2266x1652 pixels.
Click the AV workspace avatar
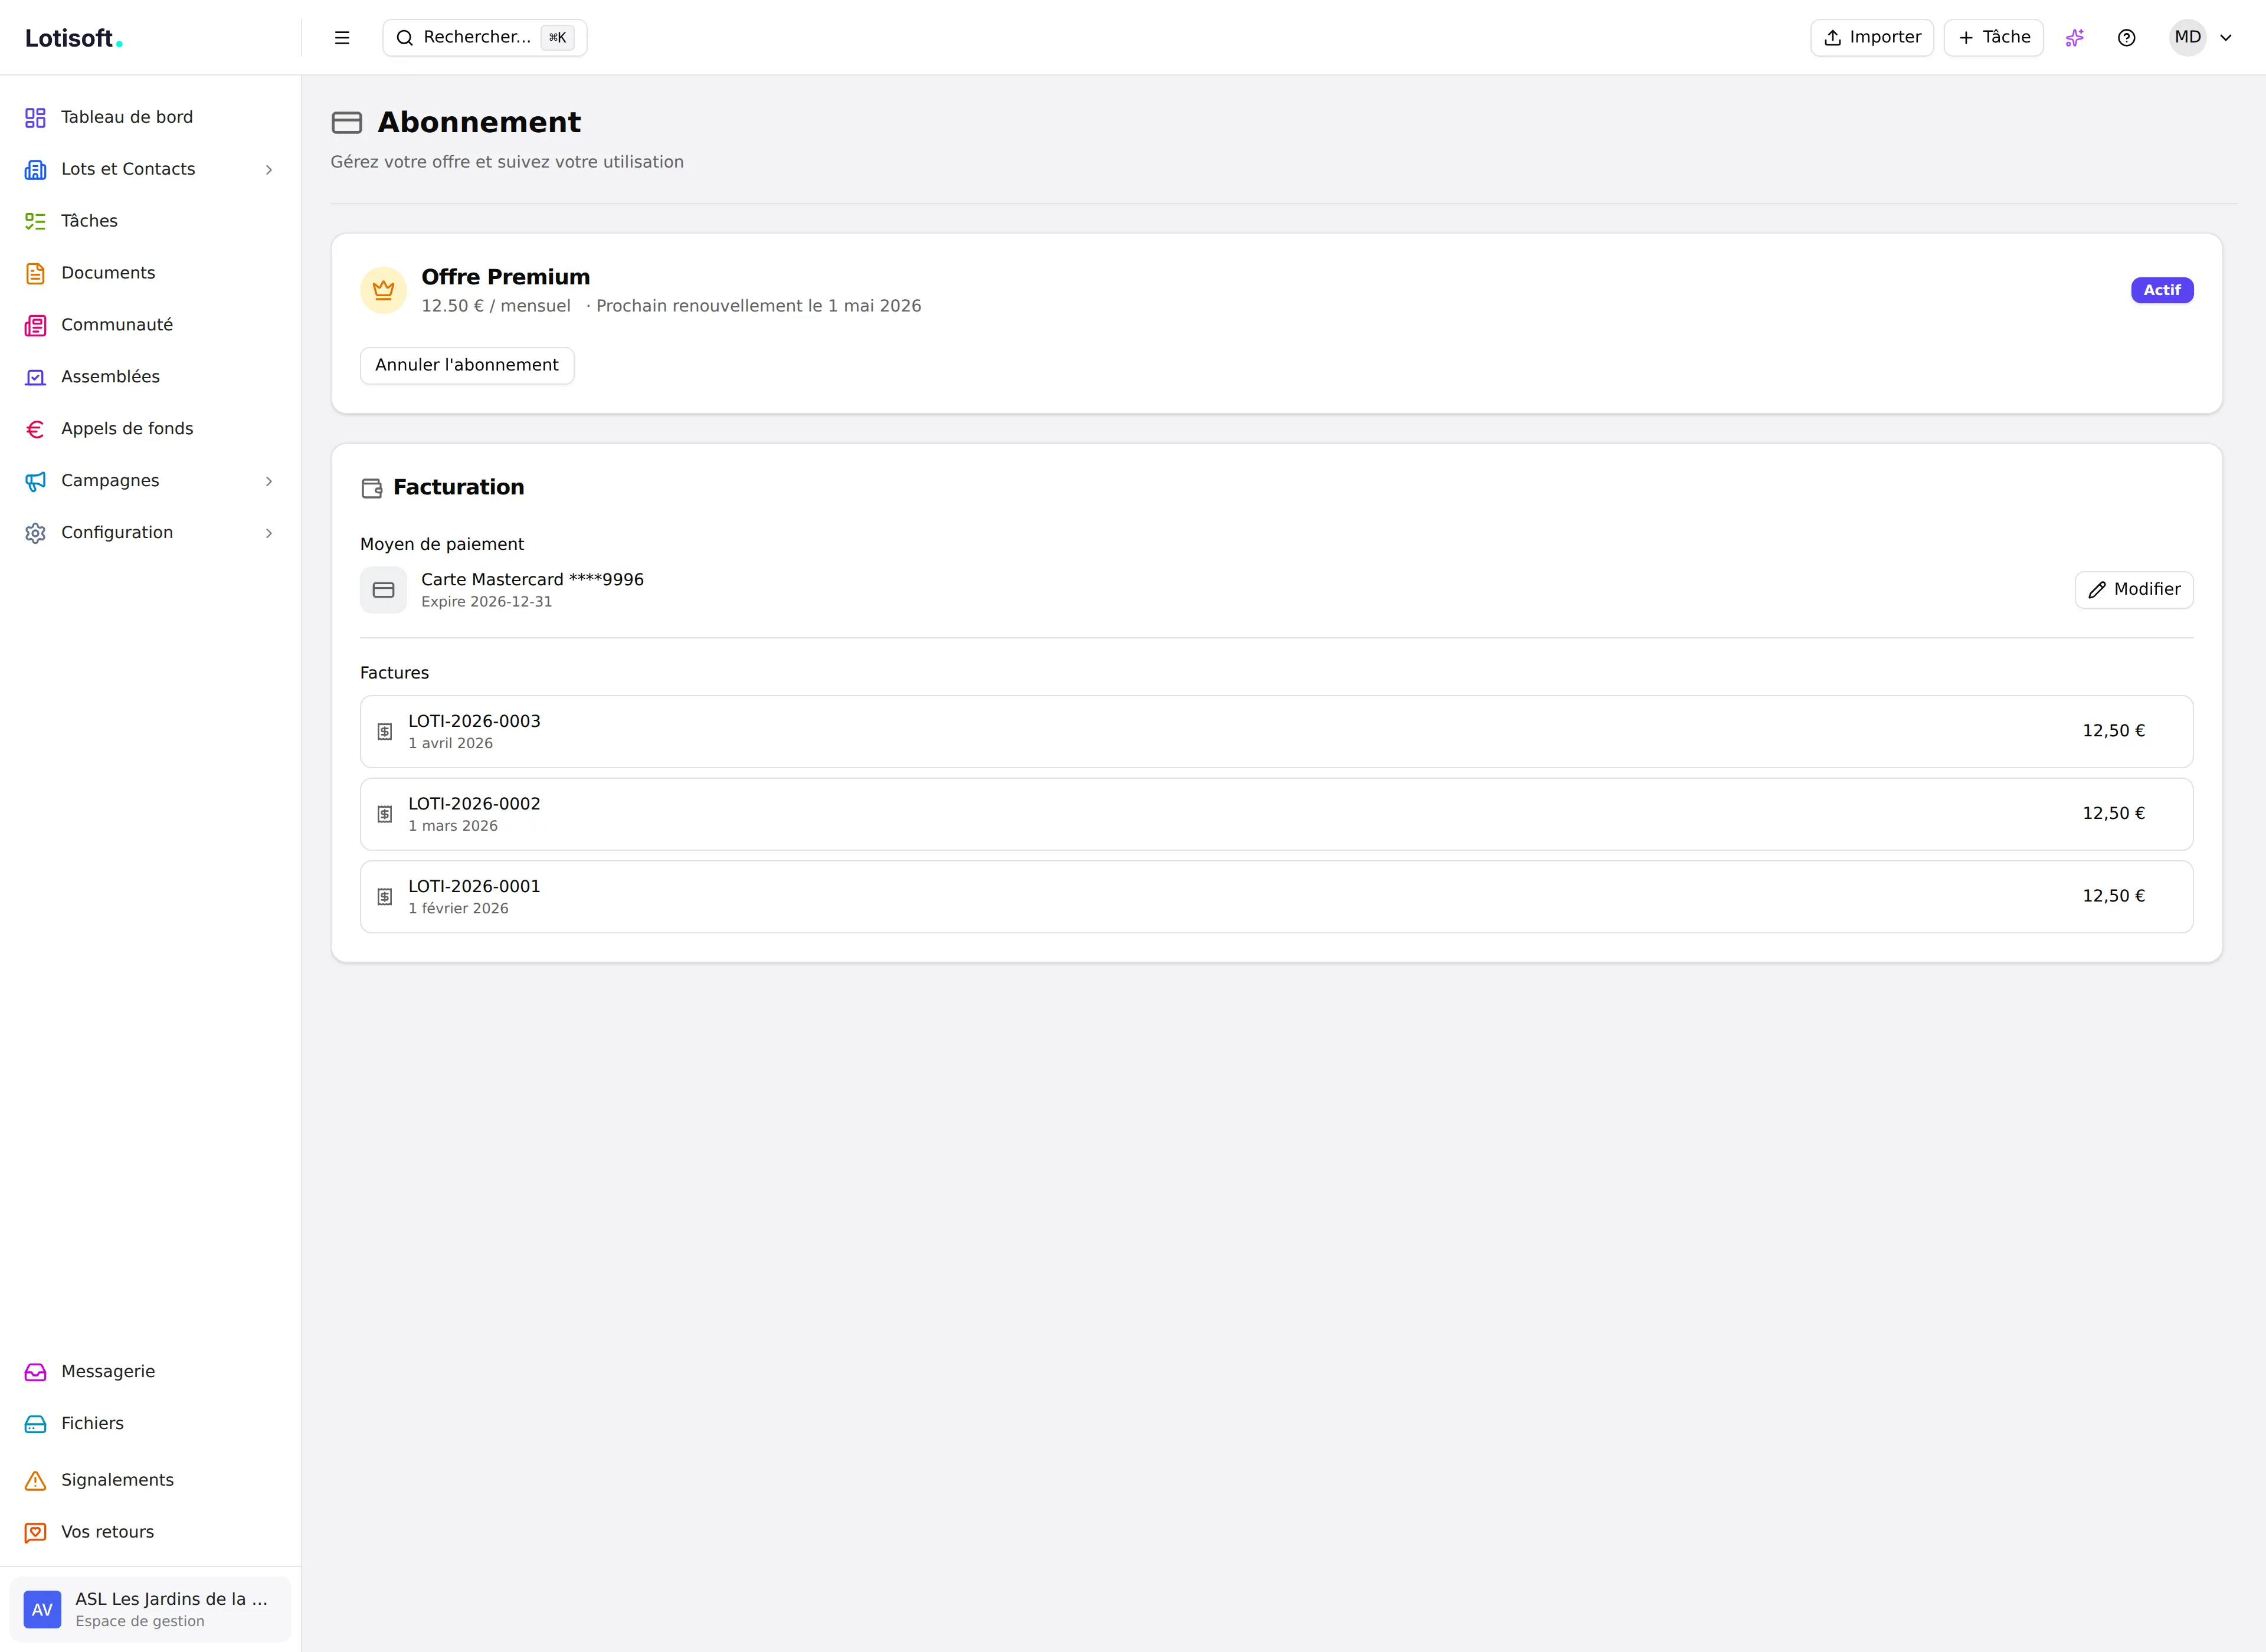coord(42,1610)
